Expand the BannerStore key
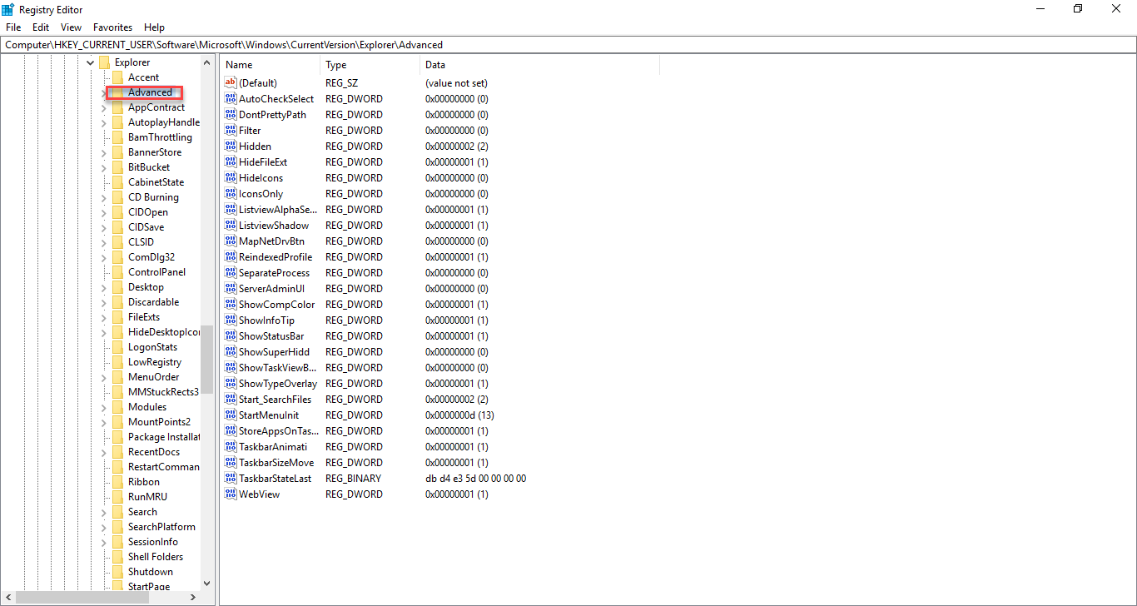The height and width of the screenshot is (606, 1137). tap(103, 152)
